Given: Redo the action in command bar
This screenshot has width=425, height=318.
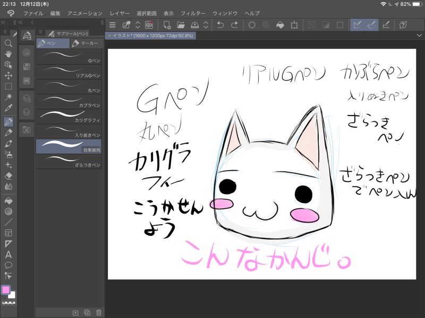Looking at the screenshot, I should (x=234, y=25).
